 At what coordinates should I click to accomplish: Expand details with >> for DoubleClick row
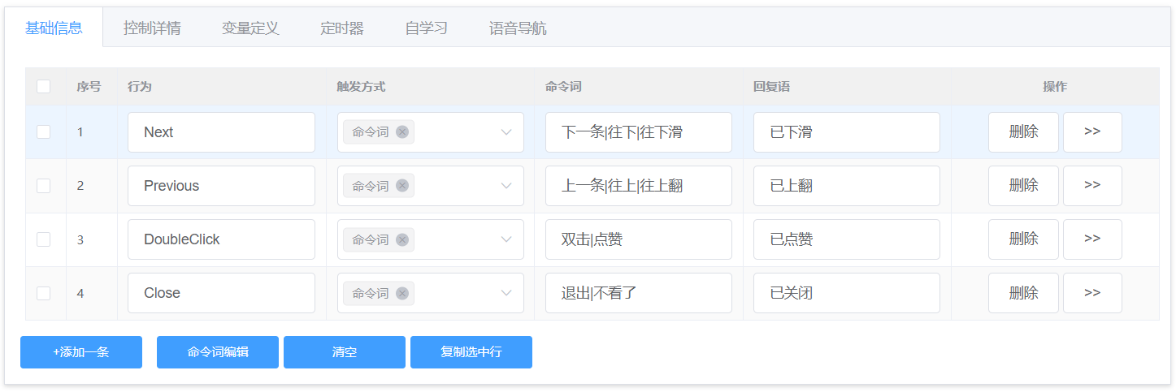pos(1092,239)
